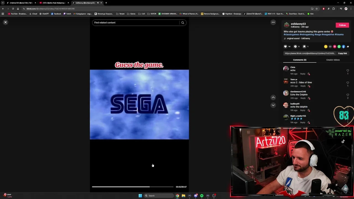Reply to Chris's comment
Viewport: 354px width, 199px height.
pyautogui.click(x=303, y=74)
